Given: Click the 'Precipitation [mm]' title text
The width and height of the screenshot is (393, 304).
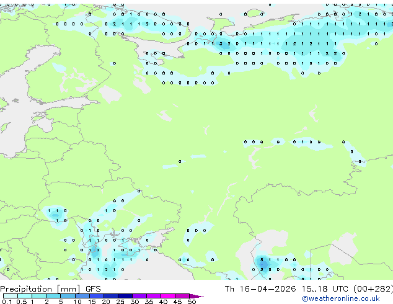Looking at the screenshot, I should [40, 289].
